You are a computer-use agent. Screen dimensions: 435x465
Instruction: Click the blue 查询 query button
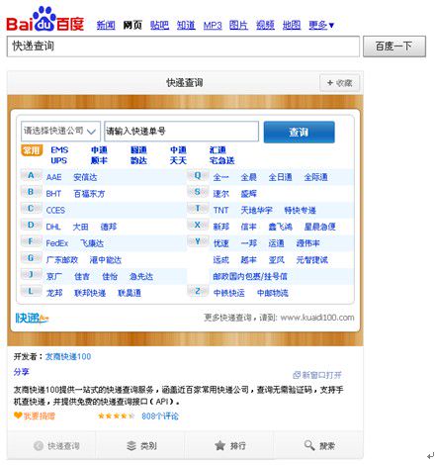click(299, 132)
